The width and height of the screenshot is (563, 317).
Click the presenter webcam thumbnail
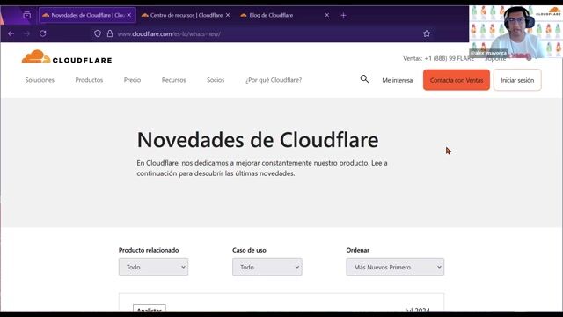click(x=516, y=32)
